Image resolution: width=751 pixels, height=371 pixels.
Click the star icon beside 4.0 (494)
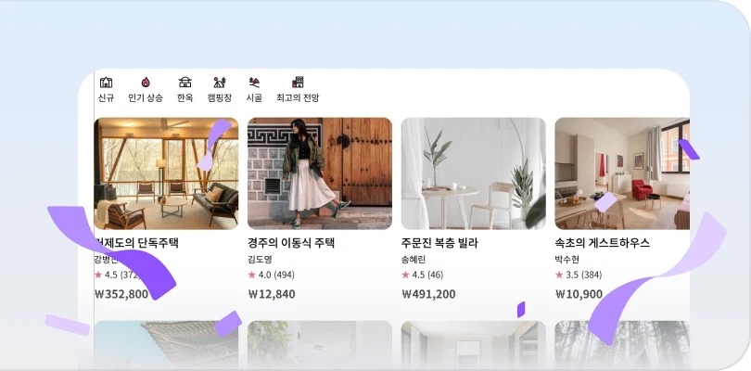click(x=252, y=275)
